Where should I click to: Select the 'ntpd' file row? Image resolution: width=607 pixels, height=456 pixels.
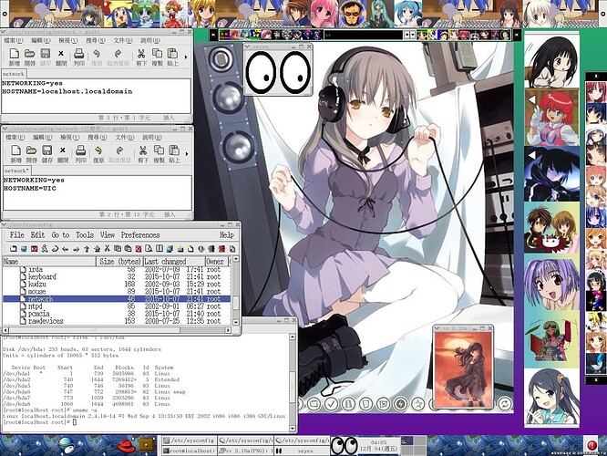pos(117,306)
